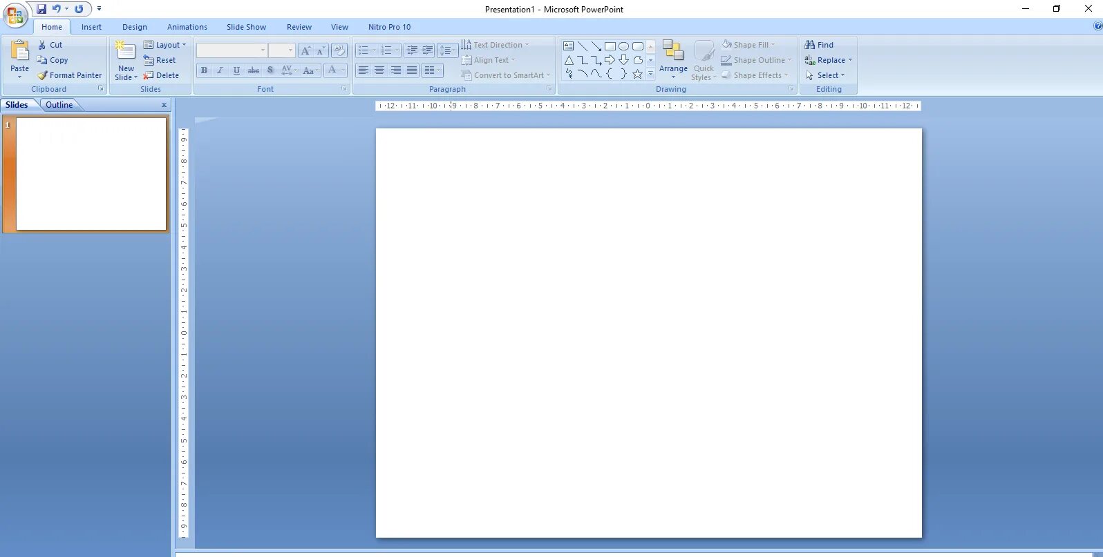Screen dimensions: 1103x557
Task: Align text right
Action: point(396,70)
